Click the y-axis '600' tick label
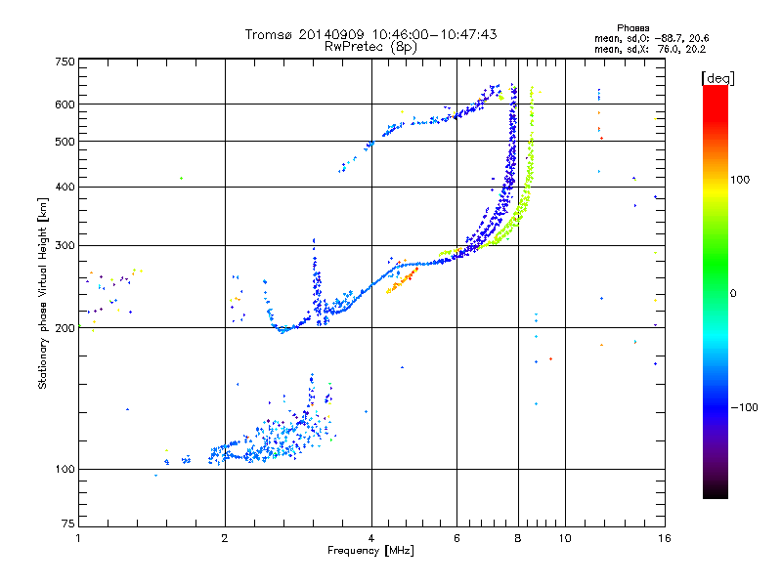This screenshot has width=782, height=586. click(65, 105)
